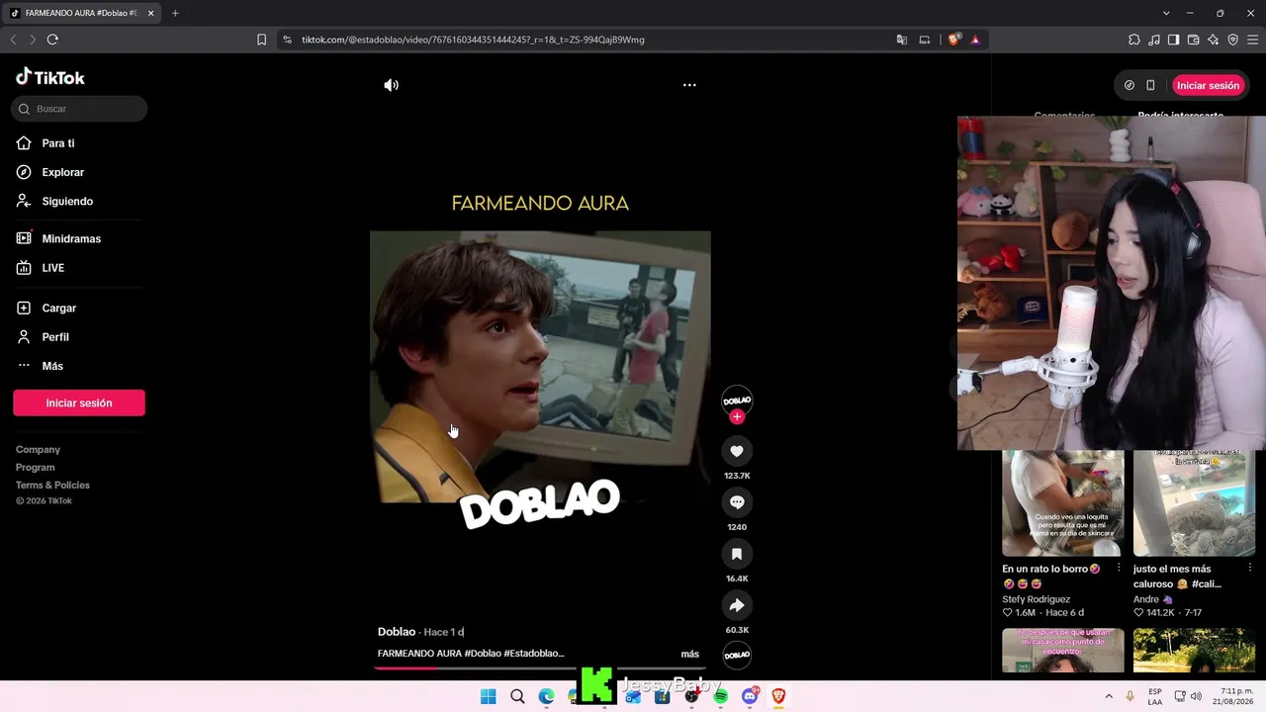The height and width of the screenshot is (712, 1266).
Task: Open the comments bubble showing 1240
Action: [737, 502]
